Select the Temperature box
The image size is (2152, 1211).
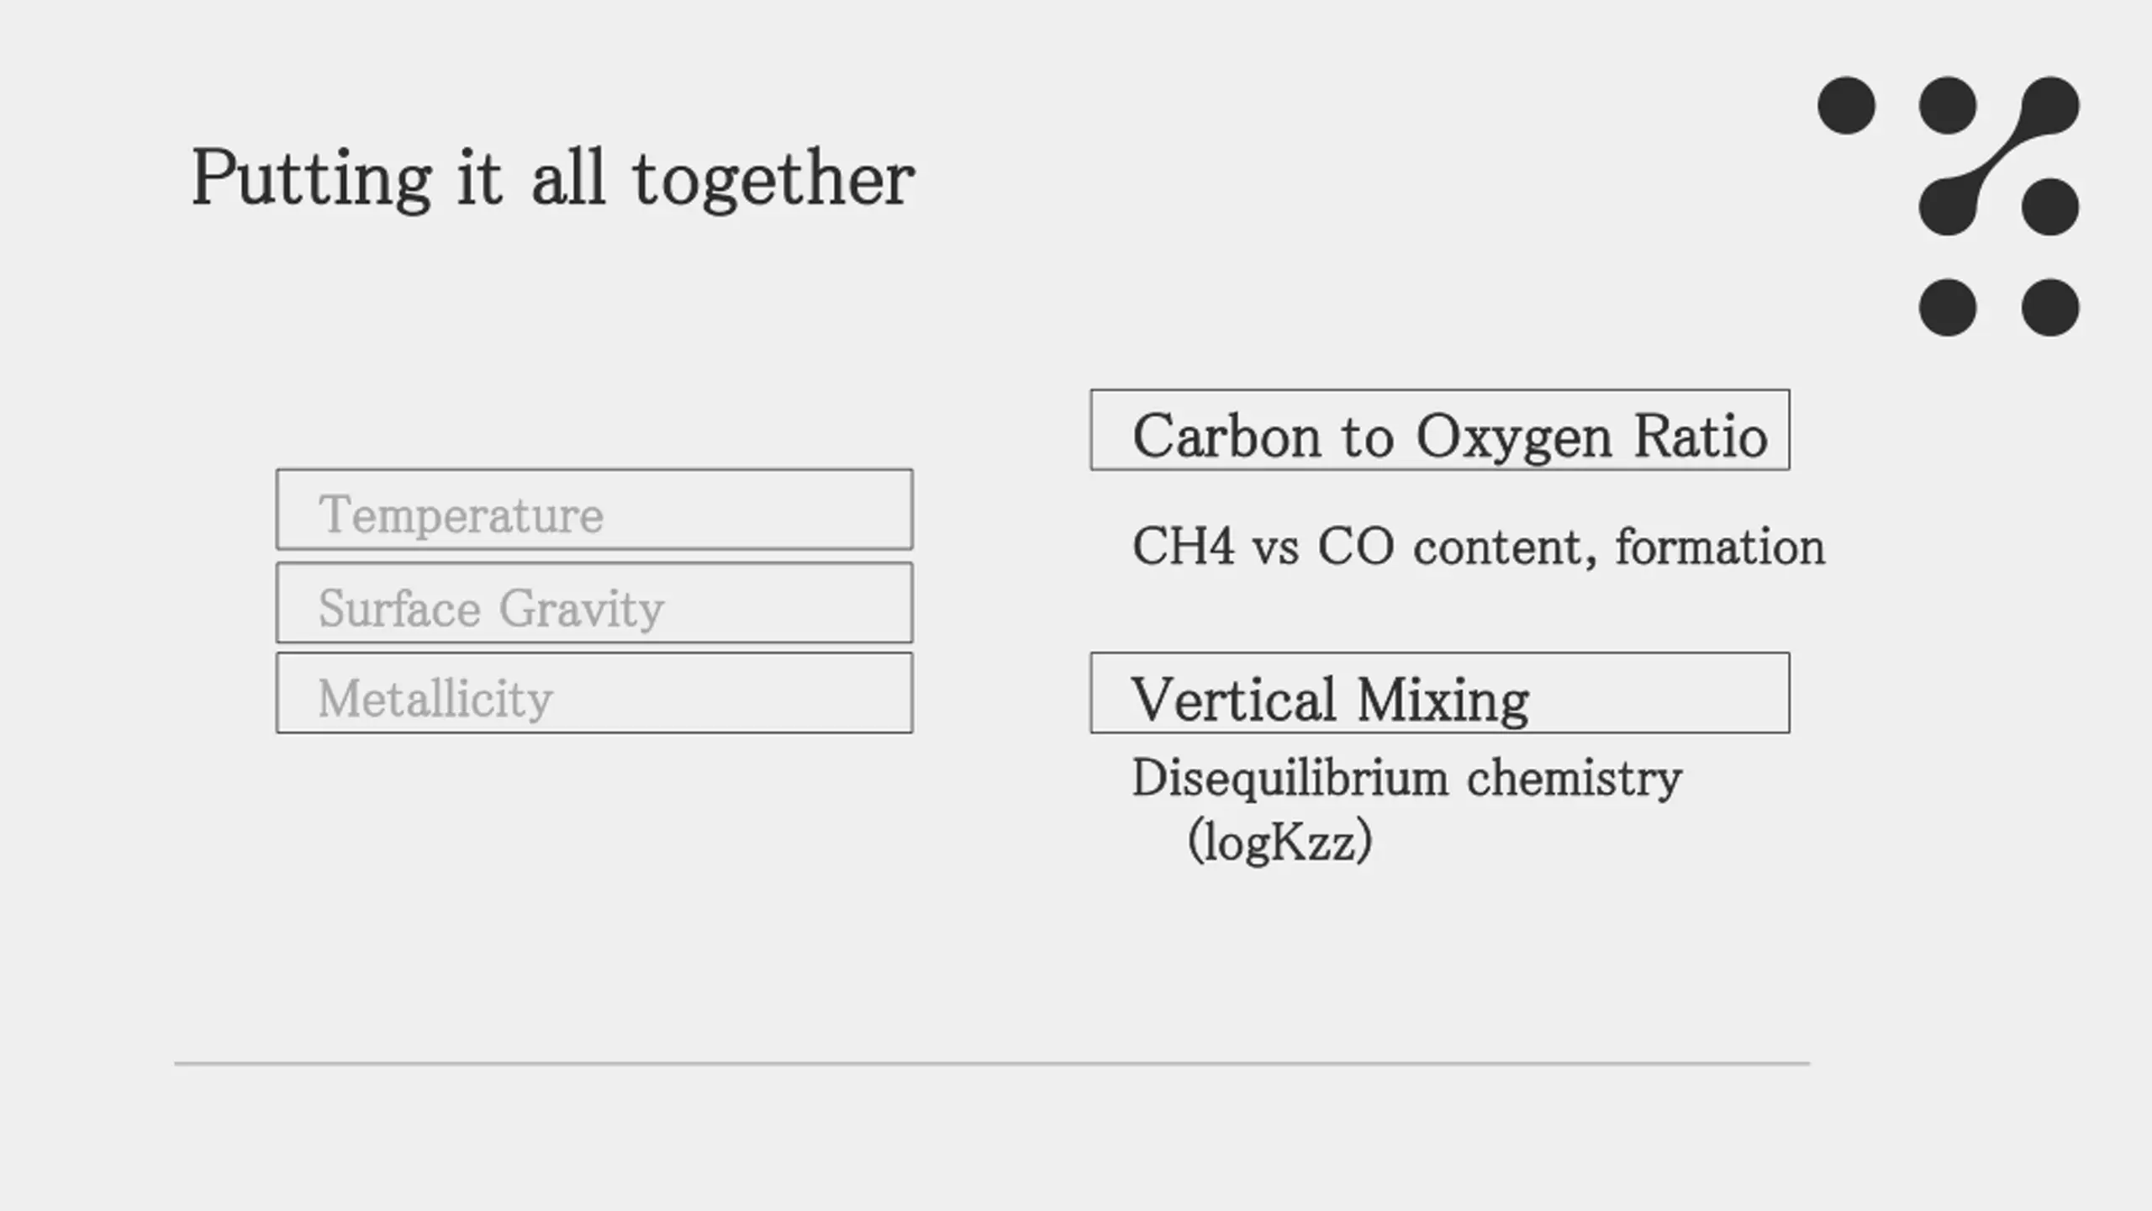pyautogui.click(x=594, y=510)
